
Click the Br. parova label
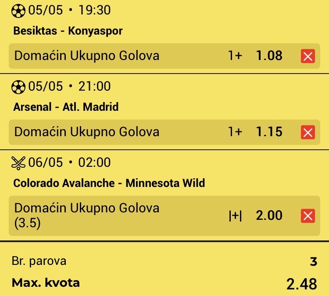39,261
